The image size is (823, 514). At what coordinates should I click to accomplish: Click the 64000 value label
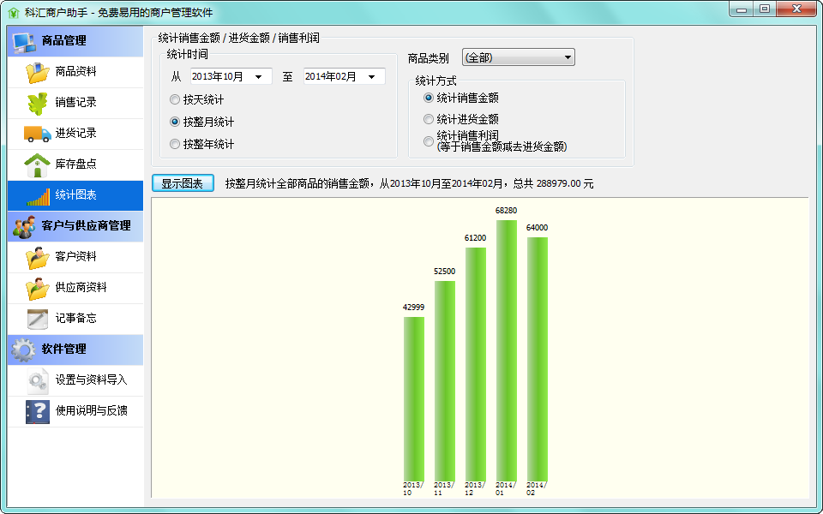pyautogui.click(x=537, y=228)
